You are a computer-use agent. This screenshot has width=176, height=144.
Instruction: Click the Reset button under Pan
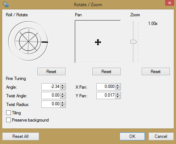coord(106,72)
